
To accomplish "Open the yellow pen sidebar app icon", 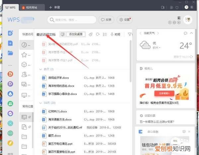I will pos(10,143).
